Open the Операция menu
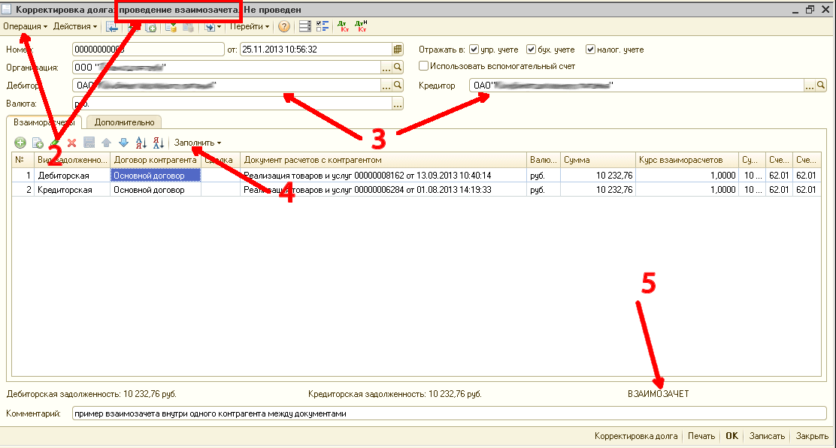836x448 pixels. point(25,26)
